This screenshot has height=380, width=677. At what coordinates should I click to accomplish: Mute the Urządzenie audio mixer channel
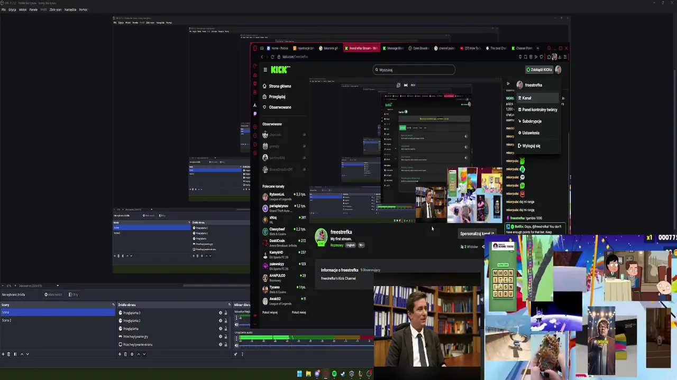click(236, 345)
